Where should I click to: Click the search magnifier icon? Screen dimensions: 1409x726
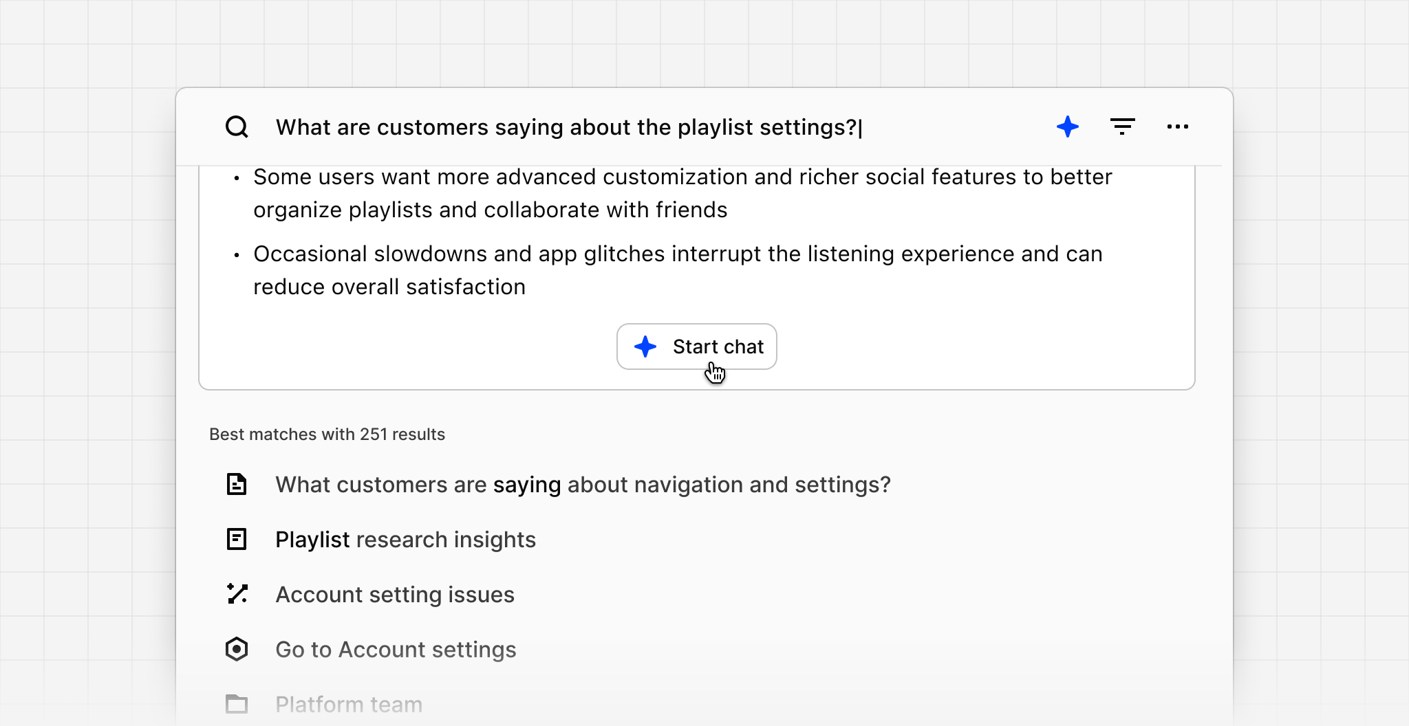point(237,126)
